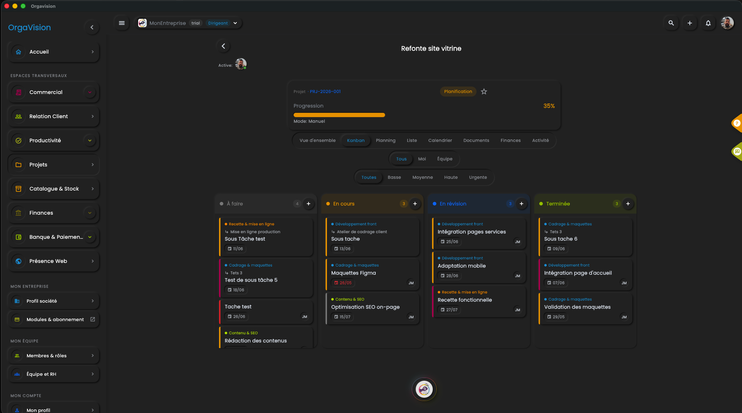Screen dimensions: 742x413
Task: Open Recette fonctionnelle task card
Action: coord(479,301)
